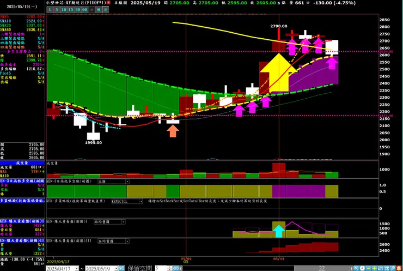This screenshot has width=403, height=271.
Task: Click the red icon beside the contract title
Action: 108,3
